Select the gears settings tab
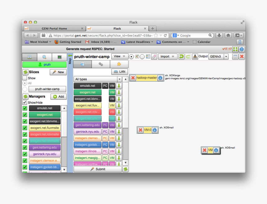The width and height of the screenshot is (267, 204). [101, 64]
